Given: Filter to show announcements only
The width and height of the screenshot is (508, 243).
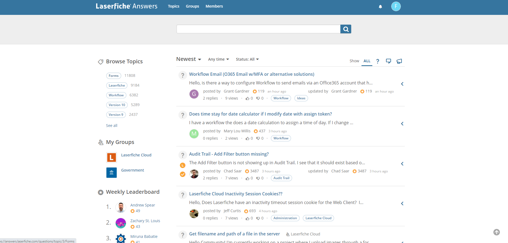Looking at the screenshot, I should coord(399,61).
